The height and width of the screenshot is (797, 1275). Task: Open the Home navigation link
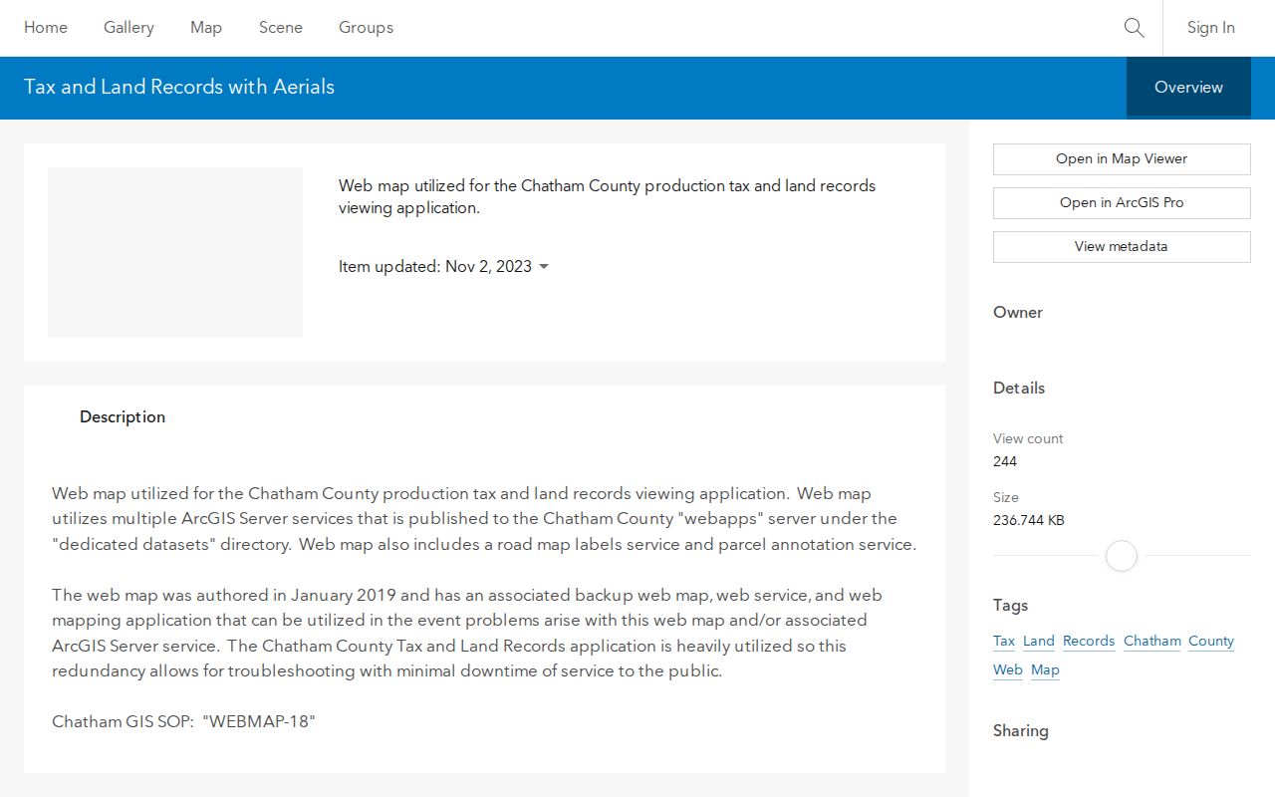point(46,28)
